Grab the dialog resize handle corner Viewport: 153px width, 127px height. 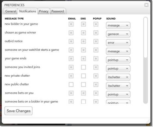(x=148, y=122)
